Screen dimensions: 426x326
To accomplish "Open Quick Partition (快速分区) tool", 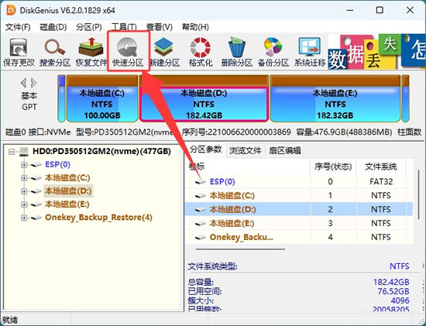I will tap(128, 52).
